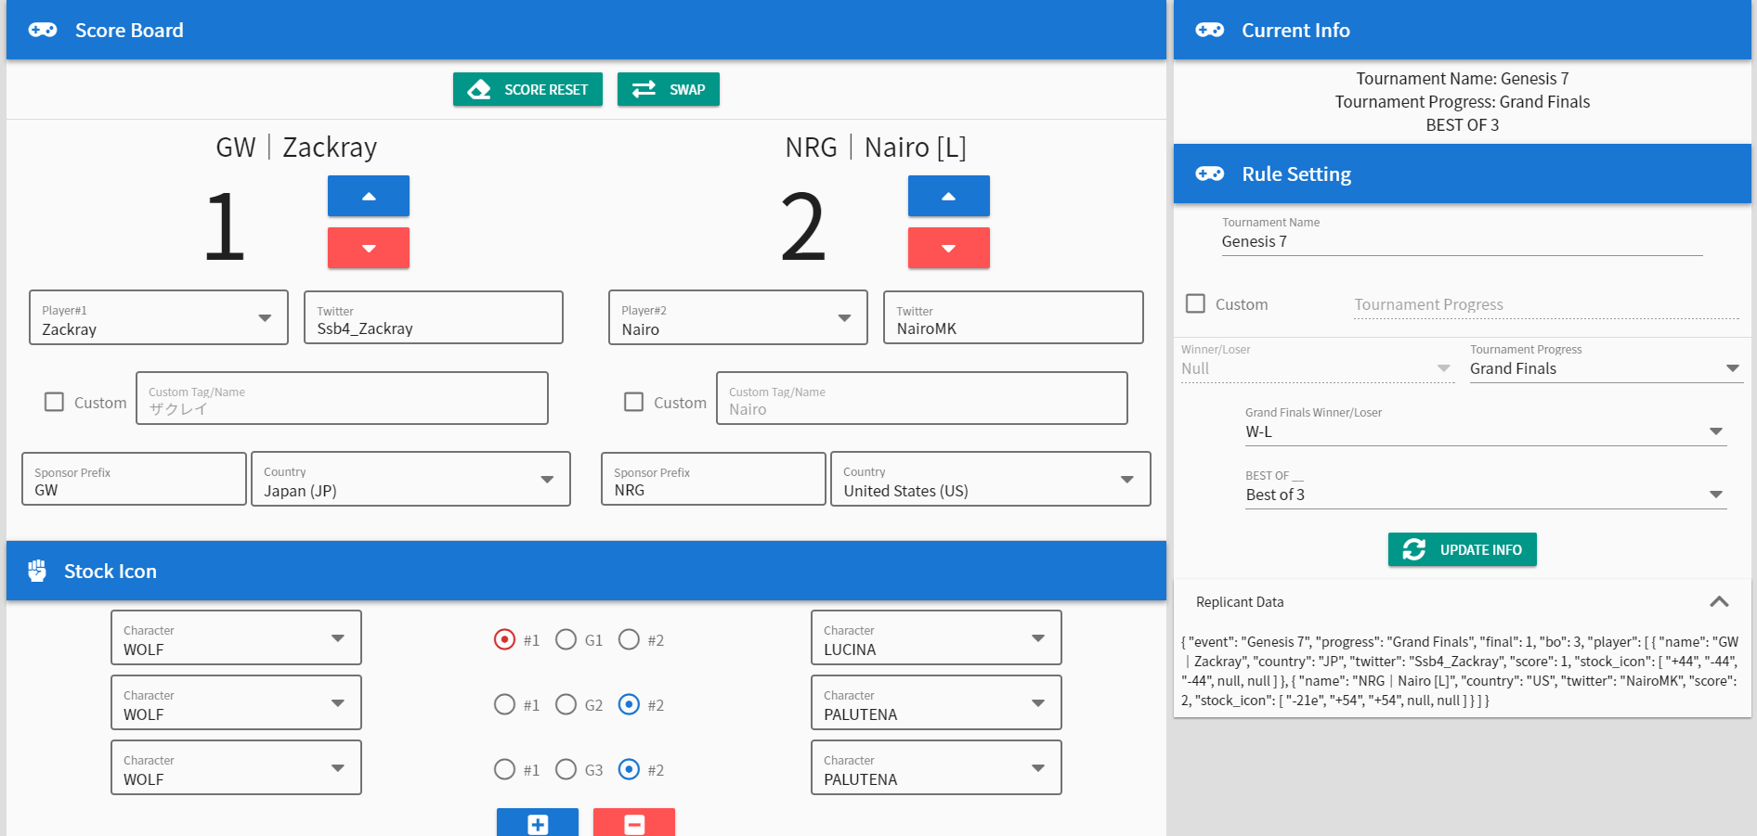Open the Winner/Loser Null dropdown
The image size is (1757, 836).
click(1317, 362)
